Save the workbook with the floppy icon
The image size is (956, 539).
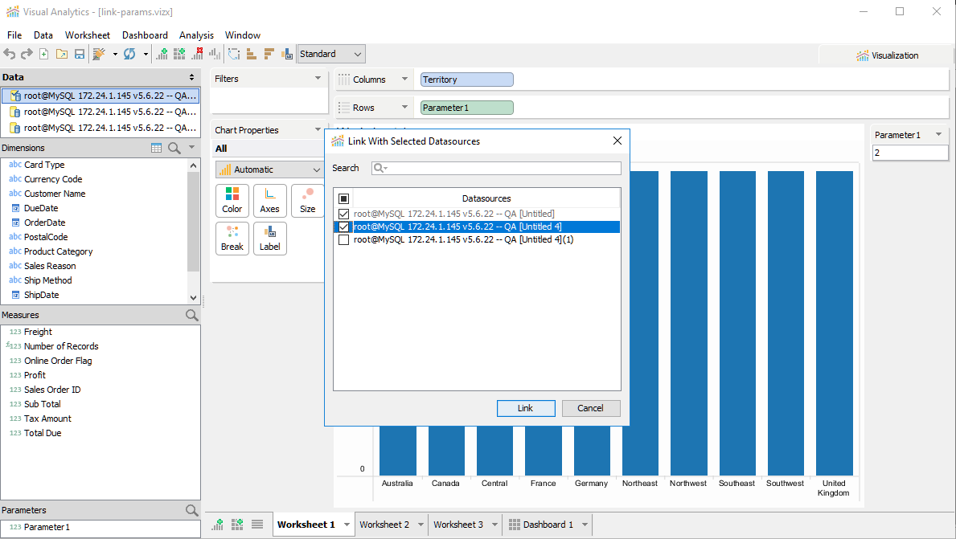(x=80, y=54)
